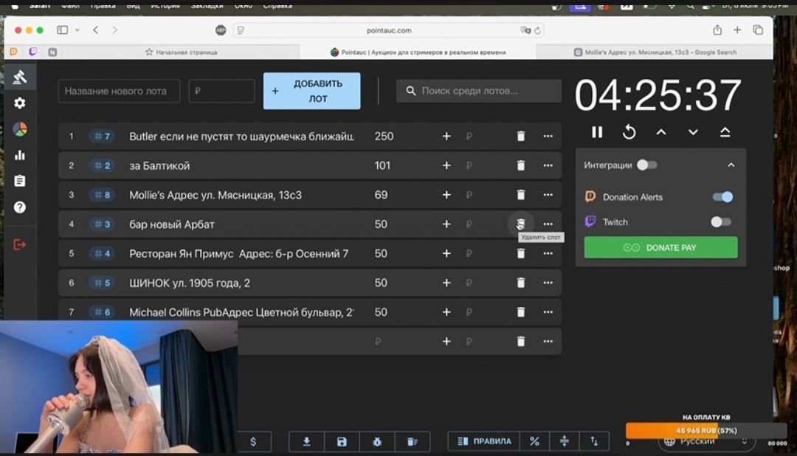This screenshot has width=797, height=456.
Task: Click the pointauc.com address bar
Action: click(x=389, y=30)
